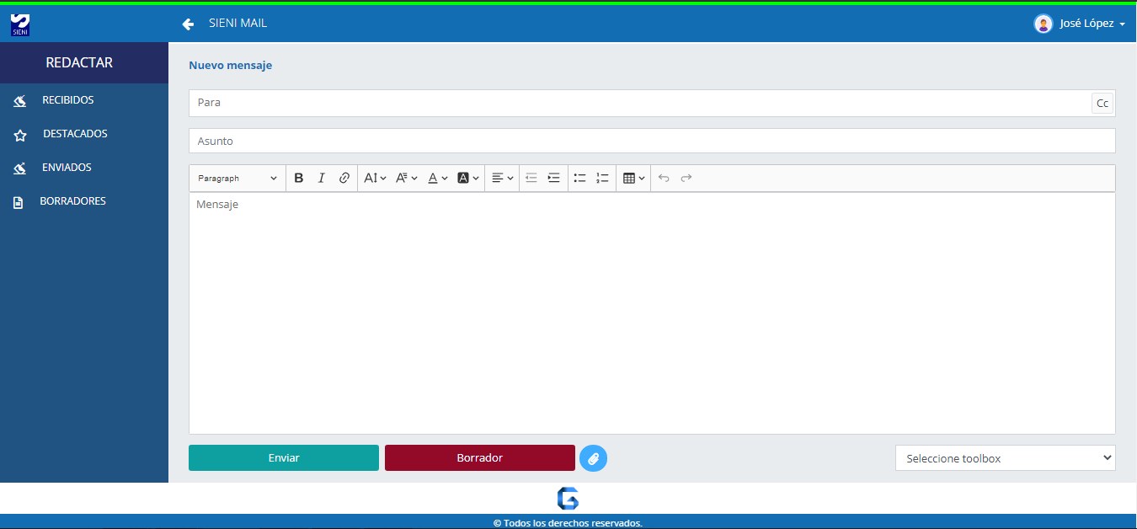
Task: Toggle the bulleted list
Action: (x=579, y=178)
